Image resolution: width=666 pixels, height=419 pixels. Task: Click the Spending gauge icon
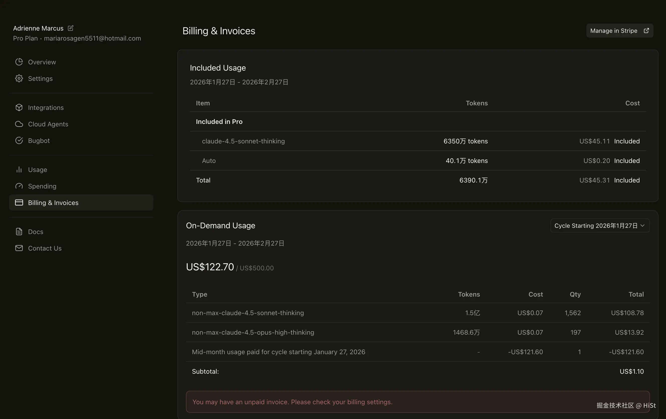[x=19, y=186]
